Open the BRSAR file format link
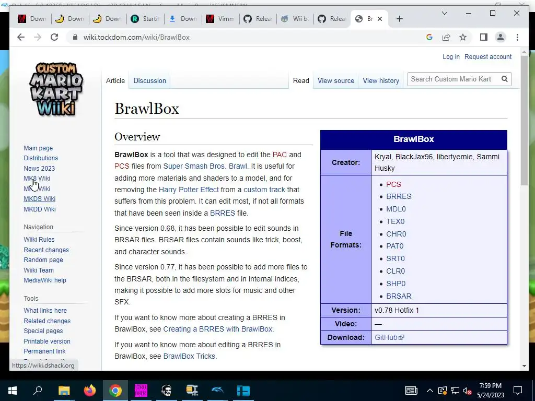The width and height of the screenshot is (535, 401). [399, 296]
